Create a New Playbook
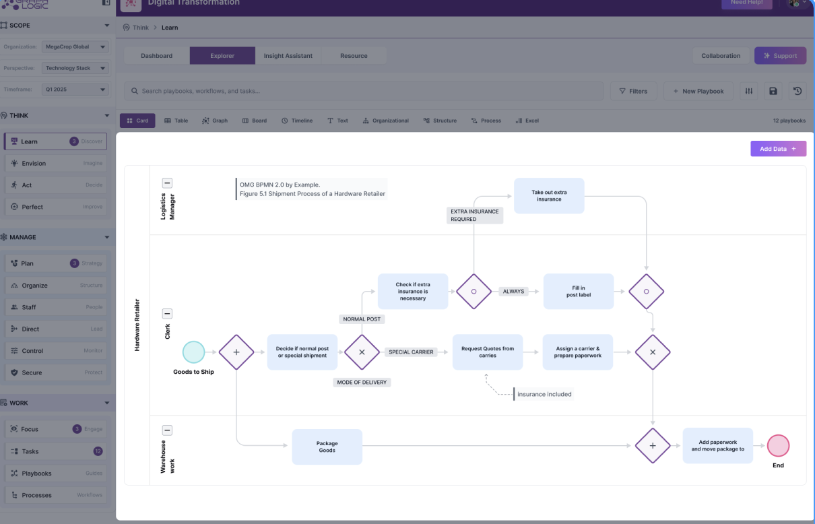 coord(698,91)
